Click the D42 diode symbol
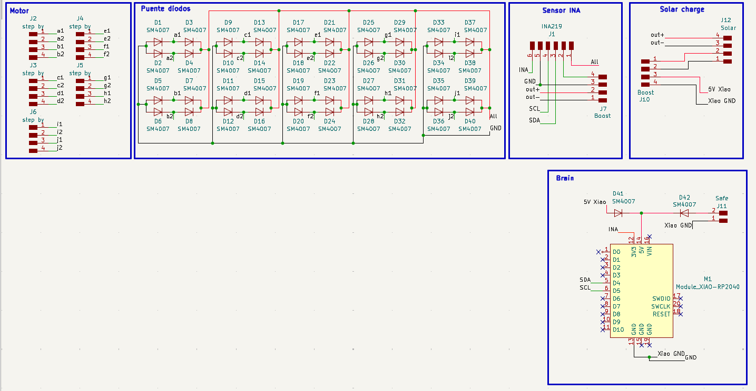Screen dimensions: 756x391 [x=684, y=213]
